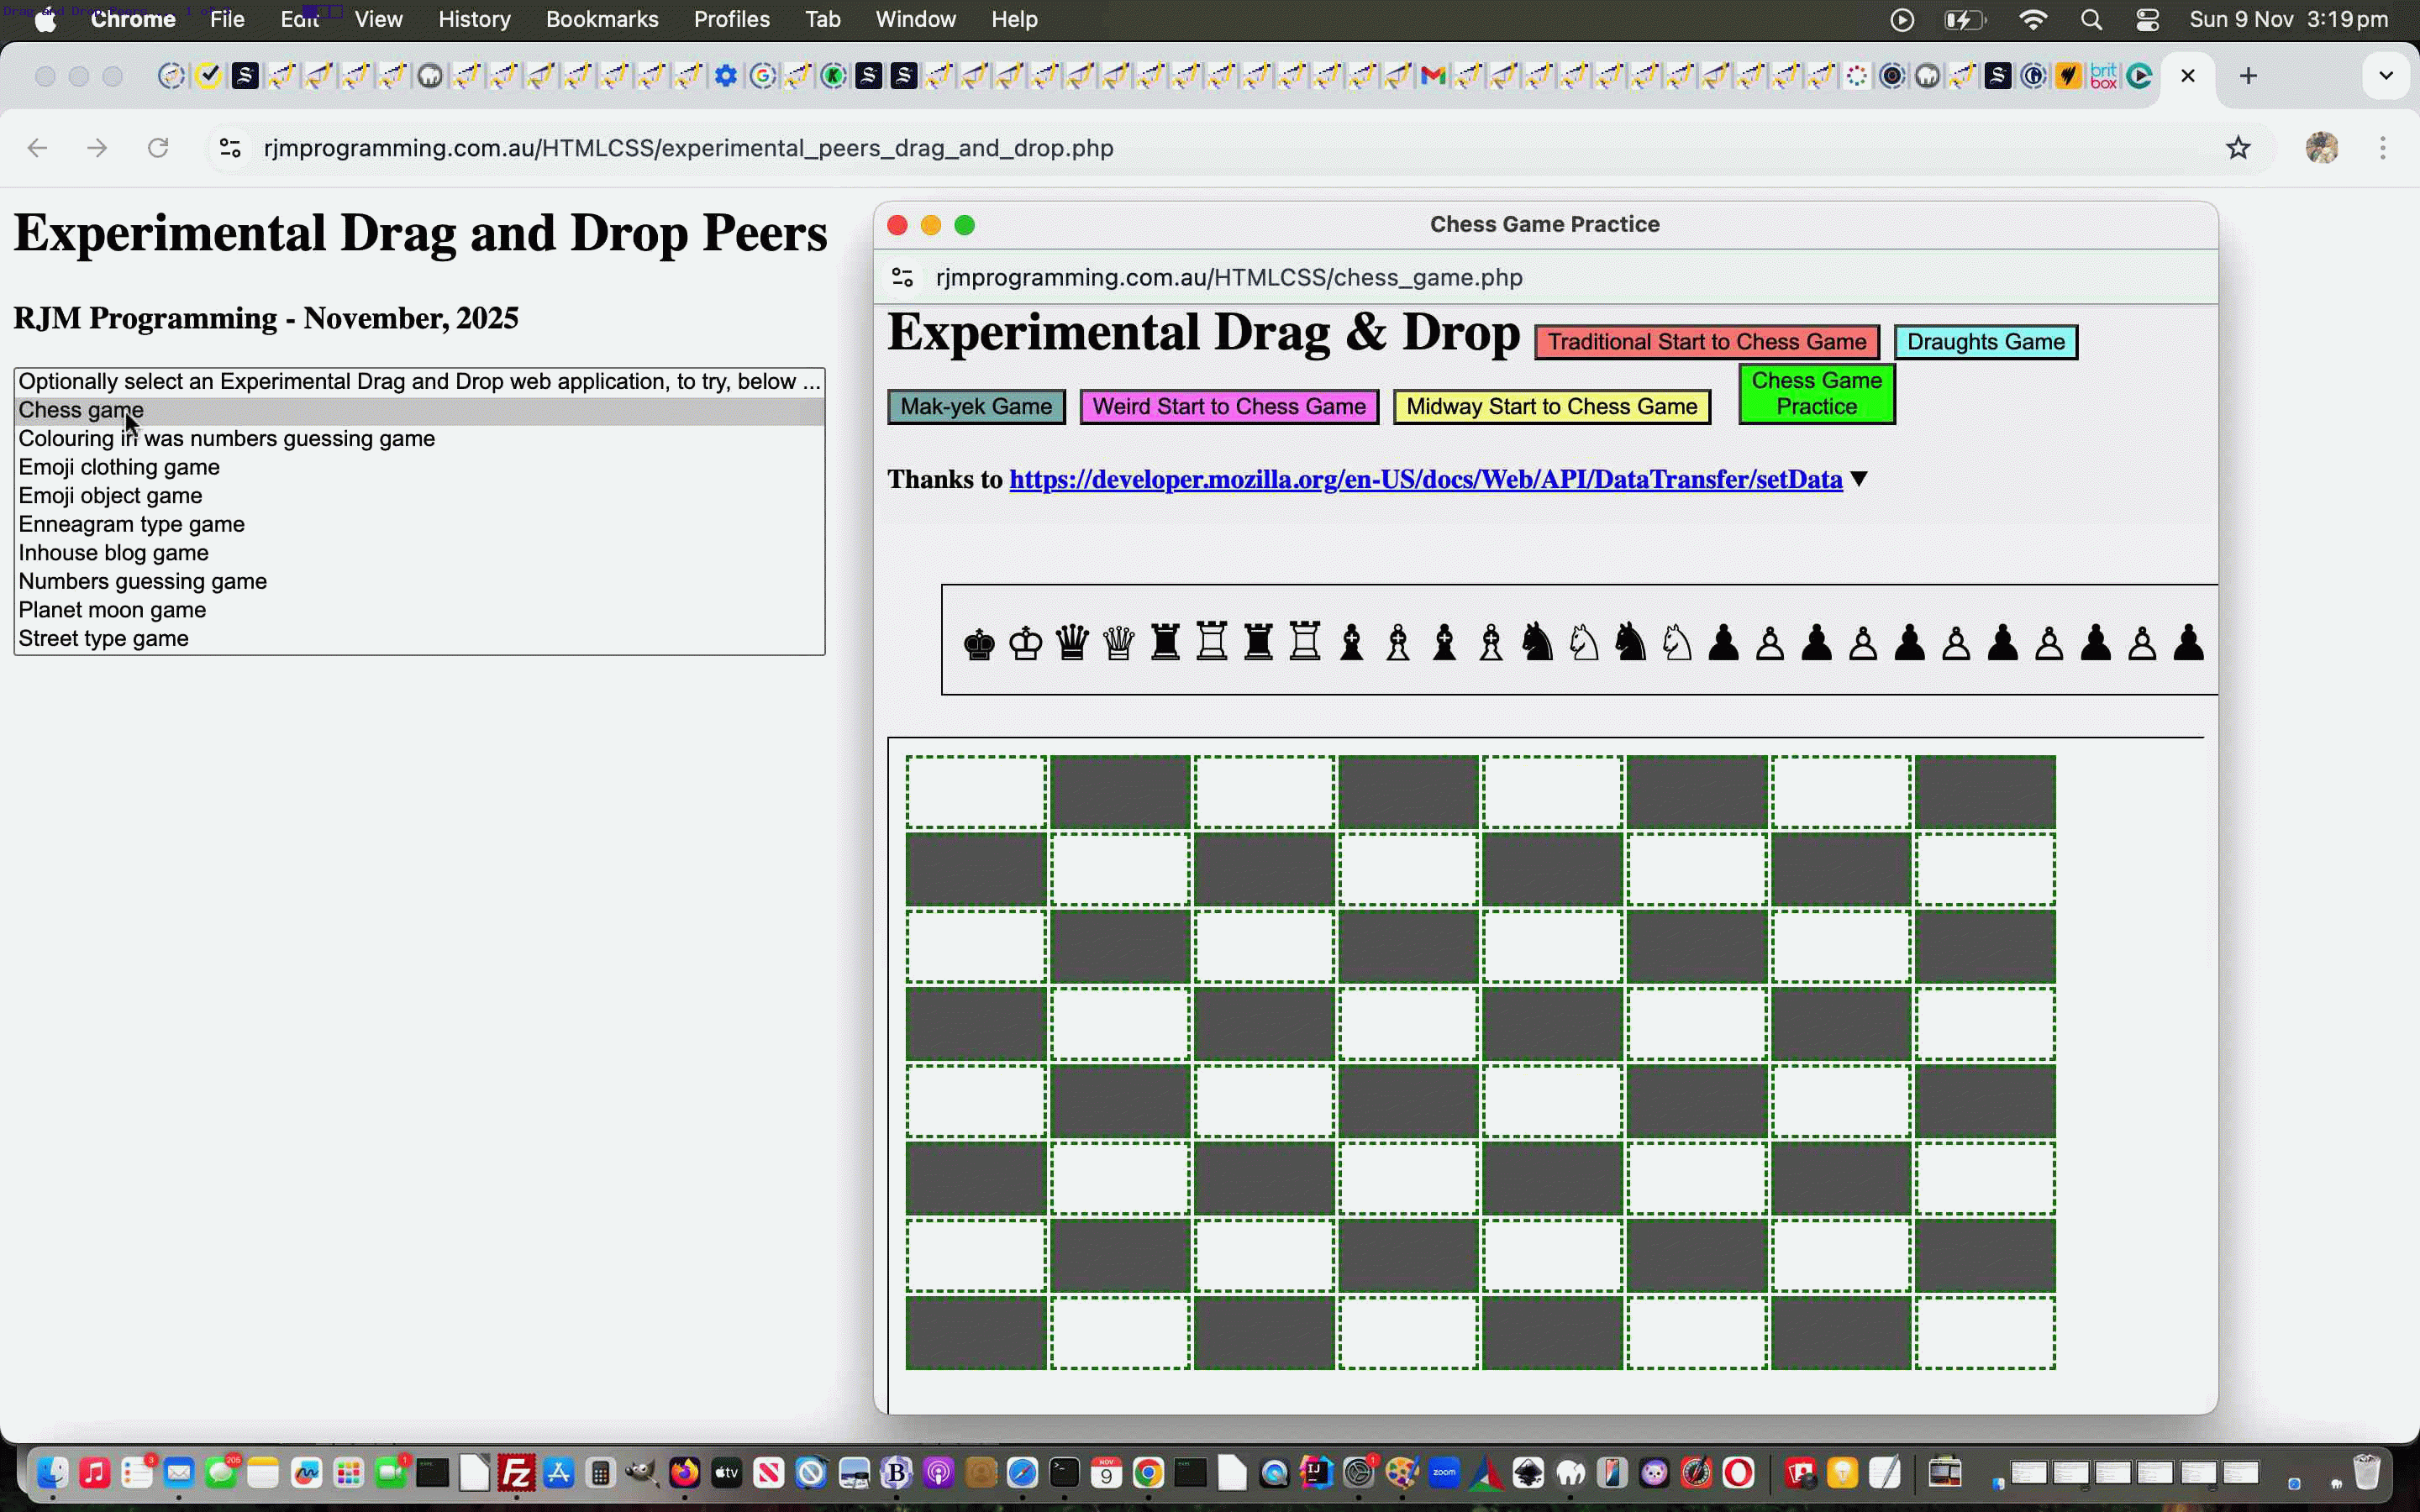Image resolution: width=2420 pixels, height=1512 pixels.
Task: Open the Google bookmark in the toolbar
Action: tap(763, 75)
